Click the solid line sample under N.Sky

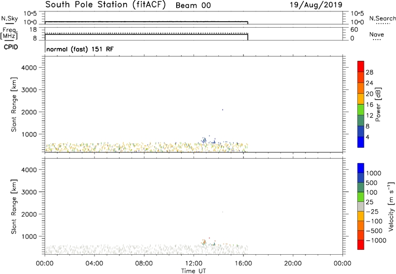pyautogui.click(x=9, y=24)
